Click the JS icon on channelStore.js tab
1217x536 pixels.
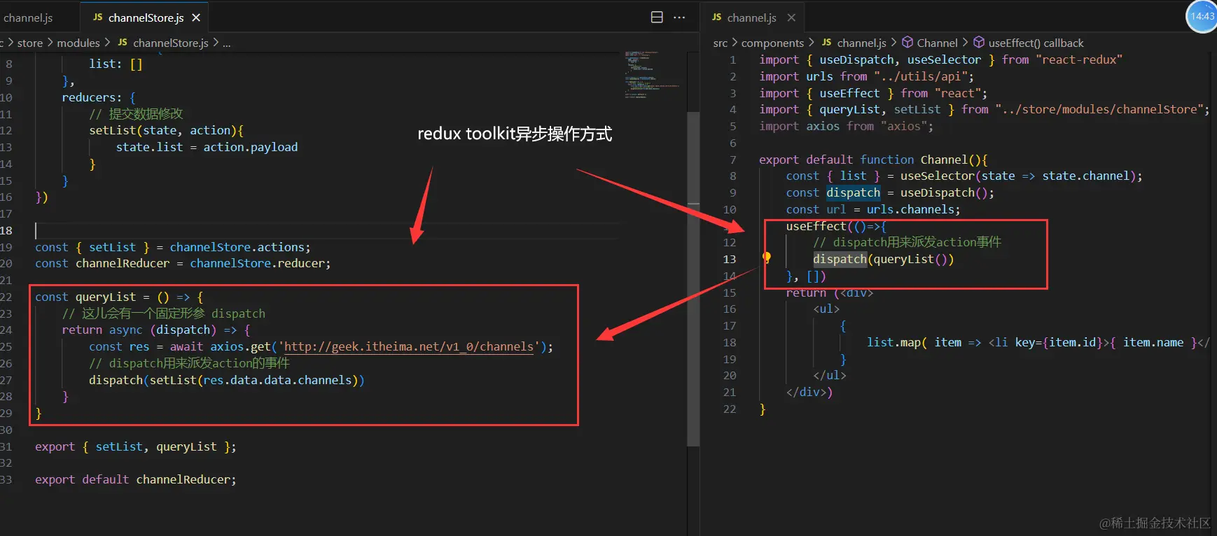pos(98,17)
